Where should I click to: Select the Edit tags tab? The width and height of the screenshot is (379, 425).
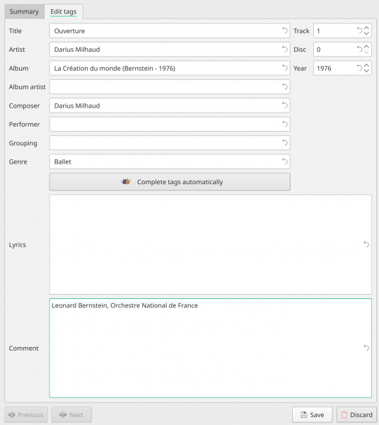(64, 11)
